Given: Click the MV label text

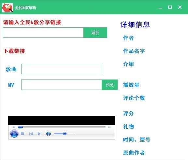Looking at the screenshot, I should (x=11, y=85).
